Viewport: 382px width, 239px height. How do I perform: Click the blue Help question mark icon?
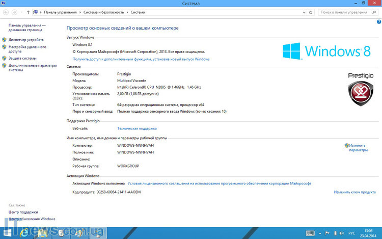[x=378, y=22]
